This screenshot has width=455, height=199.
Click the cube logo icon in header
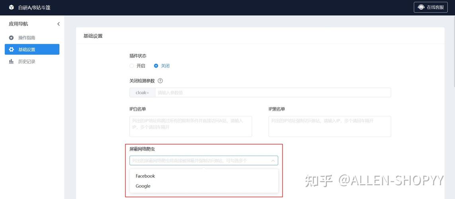[x=11, y=7]
